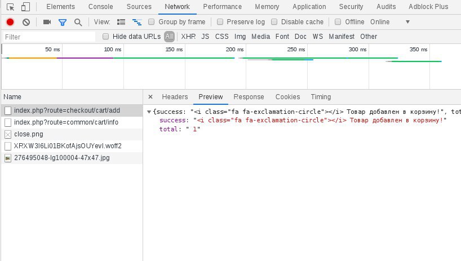461x261 pixels.
Task: View the raw Response tab
Action: click(249, 97)
